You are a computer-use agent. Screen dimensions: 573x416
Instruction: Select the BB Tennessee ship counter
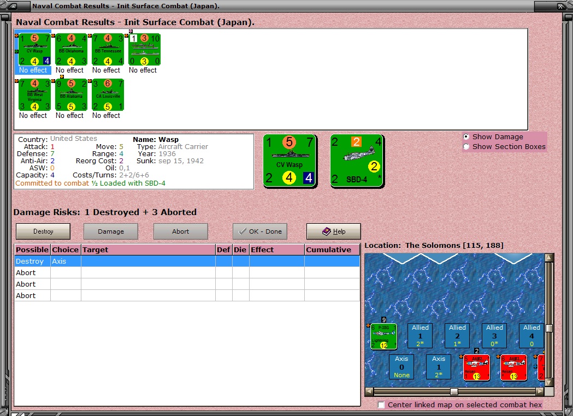[x=108, y=49]
